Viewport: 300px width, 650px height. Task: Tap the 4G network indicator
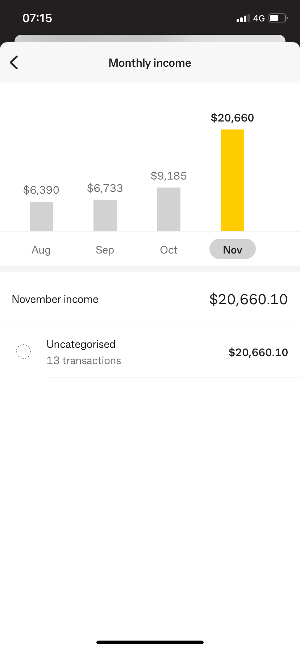pos(259,18)
